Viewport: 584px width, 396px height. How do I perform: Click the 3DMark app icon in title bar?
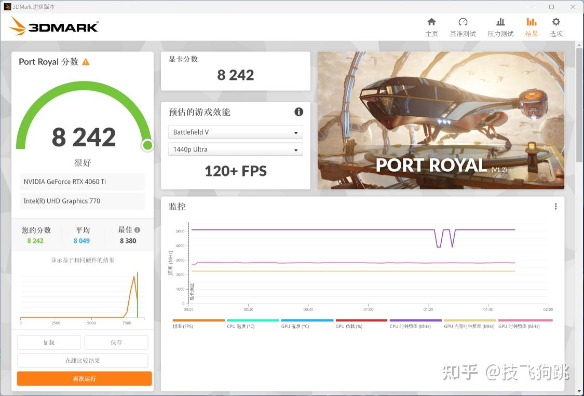coord(7,7)
